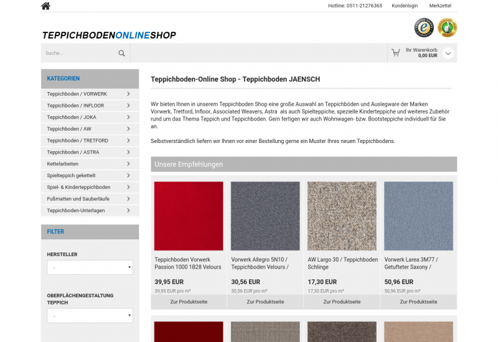
Task: Click the search magnifier icon
Action: pos(121,53)
